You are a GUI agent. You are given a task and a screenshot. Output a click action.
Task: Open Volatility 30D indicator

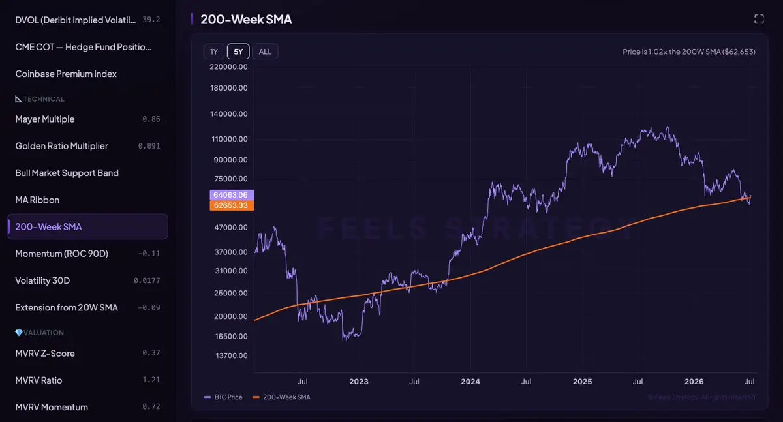[x=87, y=280]
